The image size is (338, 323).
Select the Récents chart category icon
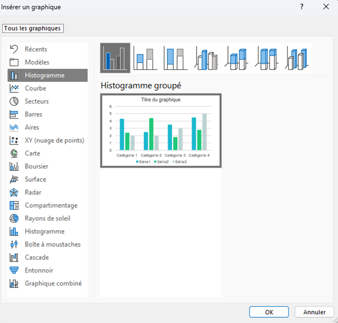14,49
